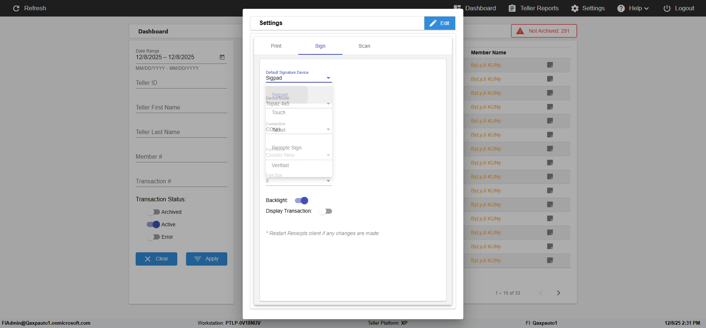
Task: Choose Touch from the signature device list
Action: coord(299,112)
